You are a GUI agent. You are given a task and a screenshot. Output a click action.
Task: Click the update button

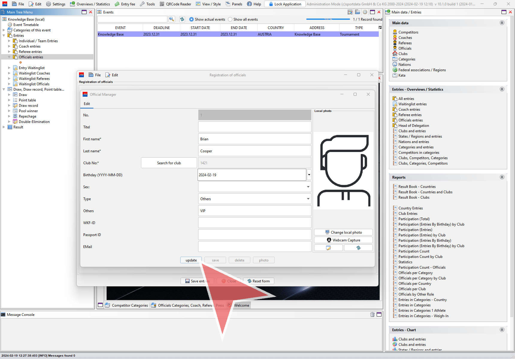(191, 260)
